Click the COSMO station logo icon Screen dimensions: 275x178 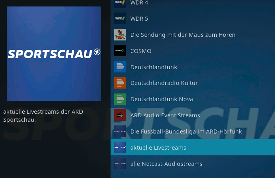coord(120,51)
